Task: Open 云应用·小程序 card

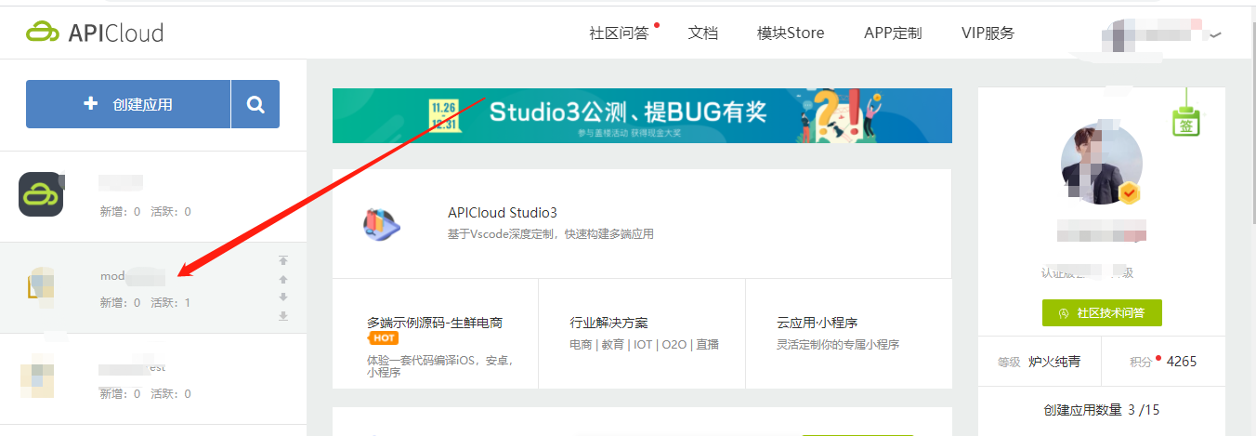Action: (848, 333)
